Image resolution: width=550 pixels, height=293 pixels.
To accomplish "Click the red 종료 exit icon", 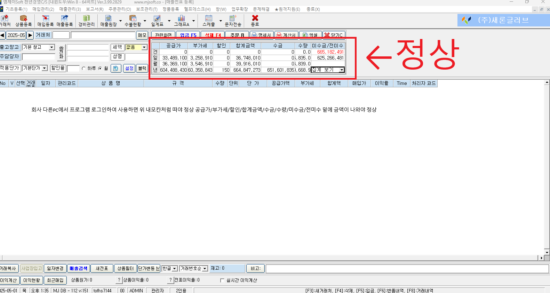I will [255, 21].
